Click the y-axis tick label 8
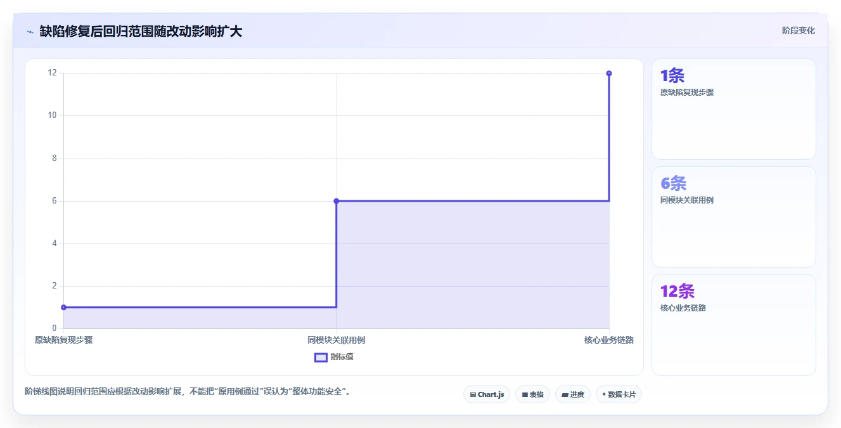 click(55, 158)
